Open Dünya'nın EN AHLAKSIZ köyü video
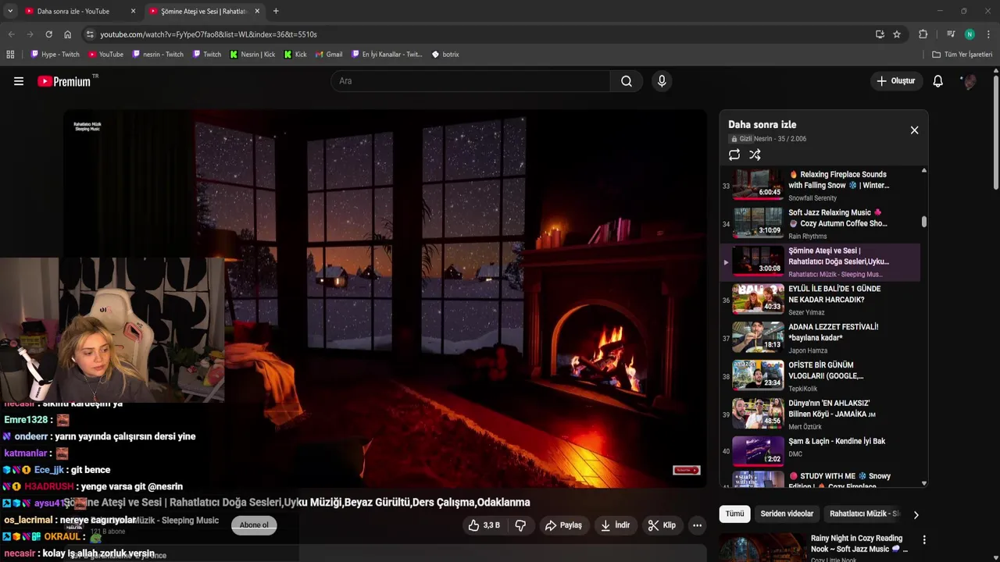 pyautogui.click(x=819, y=414)
